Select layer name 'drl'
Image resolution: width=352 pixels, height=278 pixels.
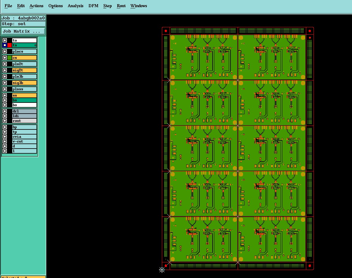24,111
